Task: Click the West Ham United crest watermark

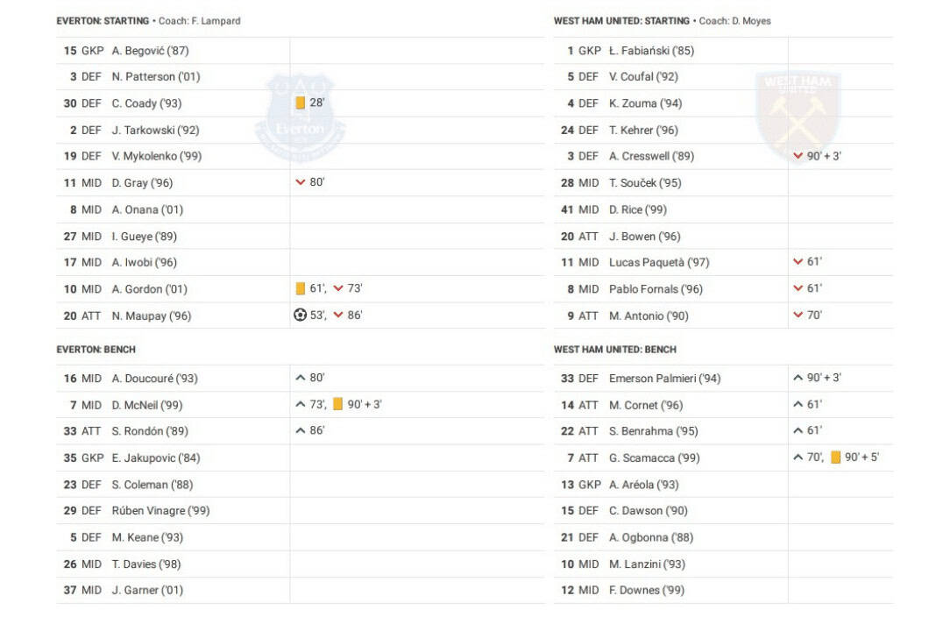Action: (x=798, y=116)
